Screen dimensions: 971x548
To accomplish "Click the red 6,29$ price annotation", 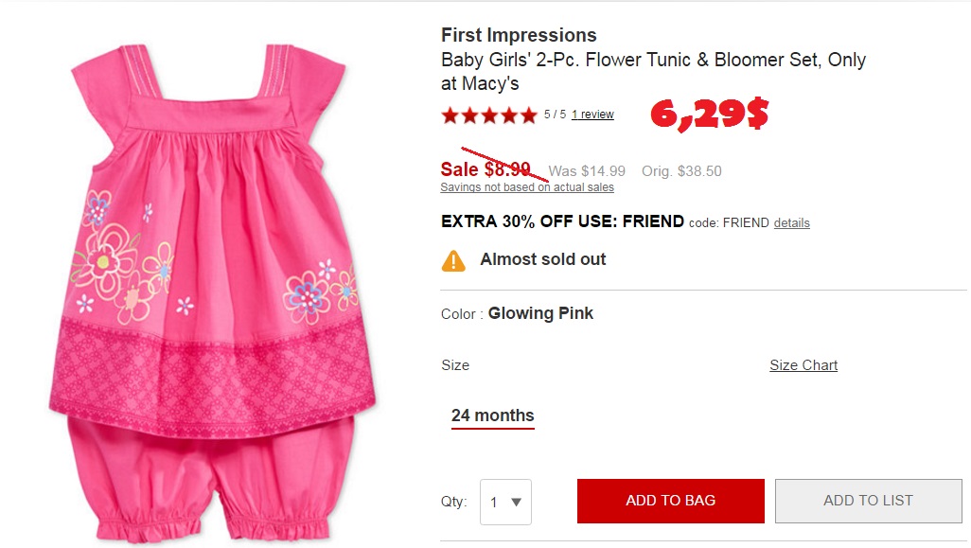I will pyautogui.click(x=708, y=114).
